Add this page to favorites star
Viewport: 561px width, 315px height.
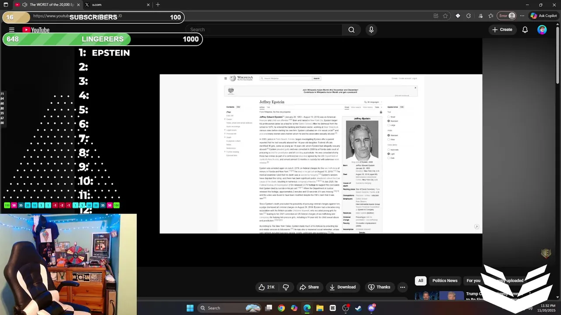click(x=445, y=16)
